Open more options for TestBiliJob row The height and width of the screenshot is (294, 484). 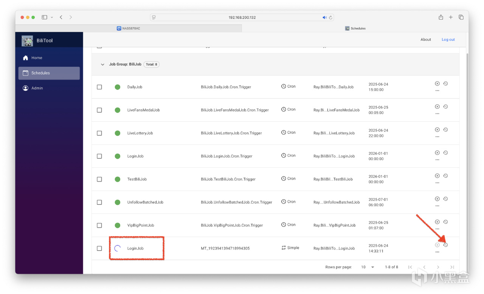pyautogui.click(x=437, y=183)
